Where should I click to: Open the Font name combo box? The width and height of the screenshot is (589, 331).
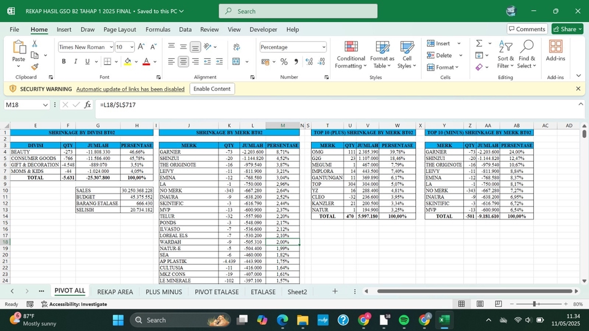[x=86, y=47]
